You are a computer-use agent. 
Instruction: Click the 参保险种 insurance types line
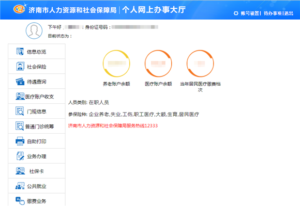click(x=133, y=114)
